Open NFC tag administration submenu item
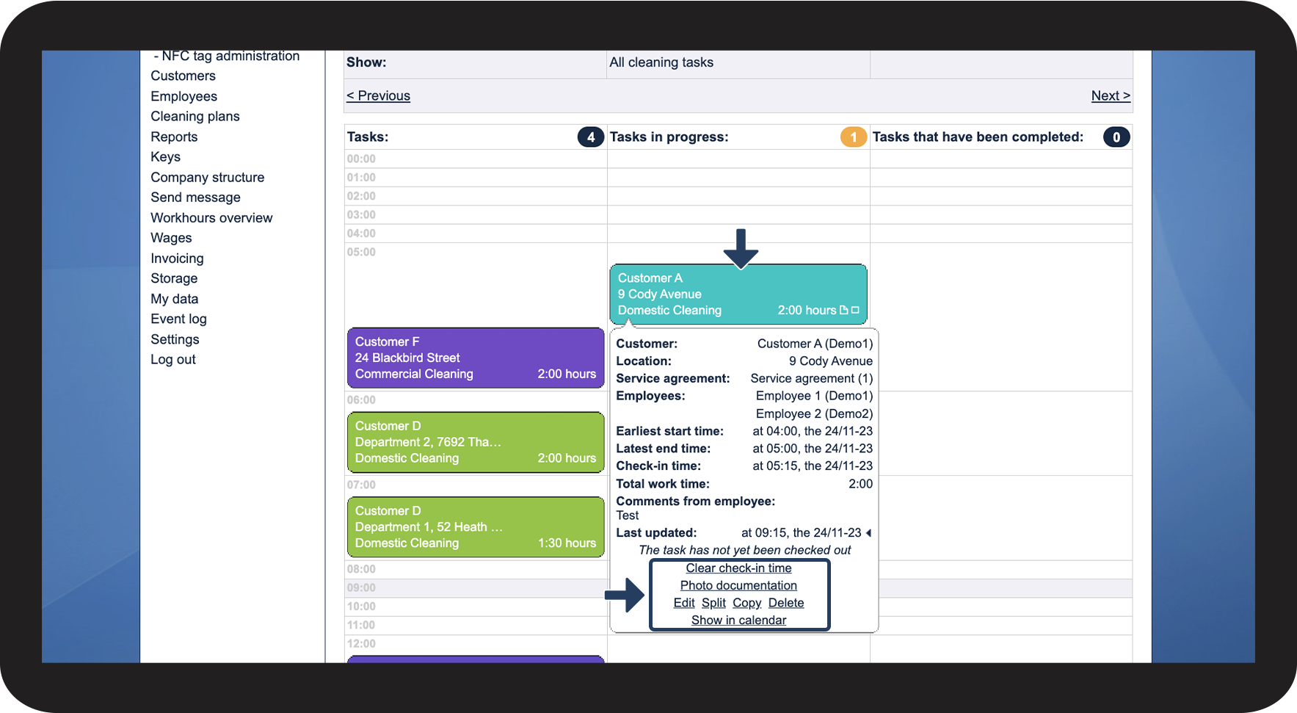Image resolution: width=1297 pixels, height=713 pixels. click(227, 57)
